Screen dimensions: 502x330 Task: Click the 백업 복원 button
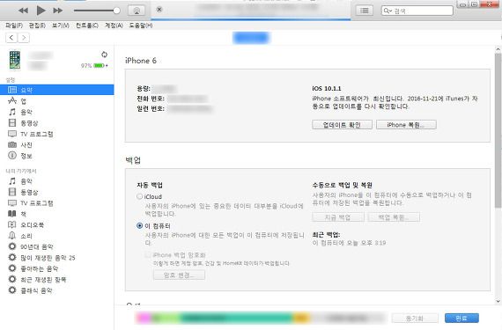click(x=394, y=217)
